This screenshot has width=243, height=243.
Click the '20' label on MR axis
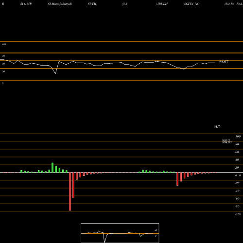point(237,168)
